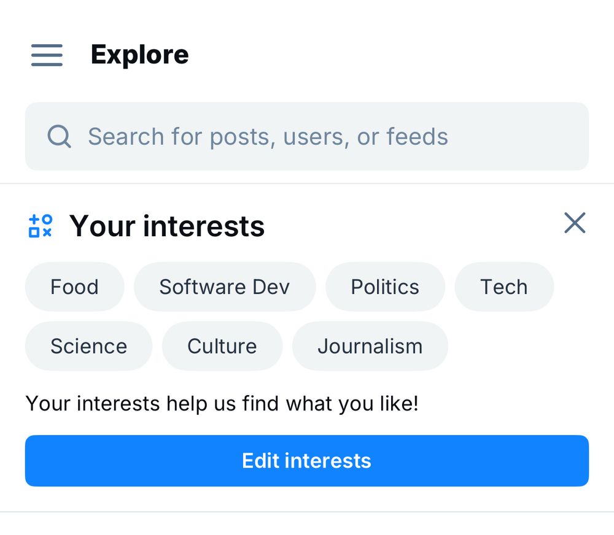Select the Food interest pill
This screenshot has width=614, height=535.
click(74, 287)
